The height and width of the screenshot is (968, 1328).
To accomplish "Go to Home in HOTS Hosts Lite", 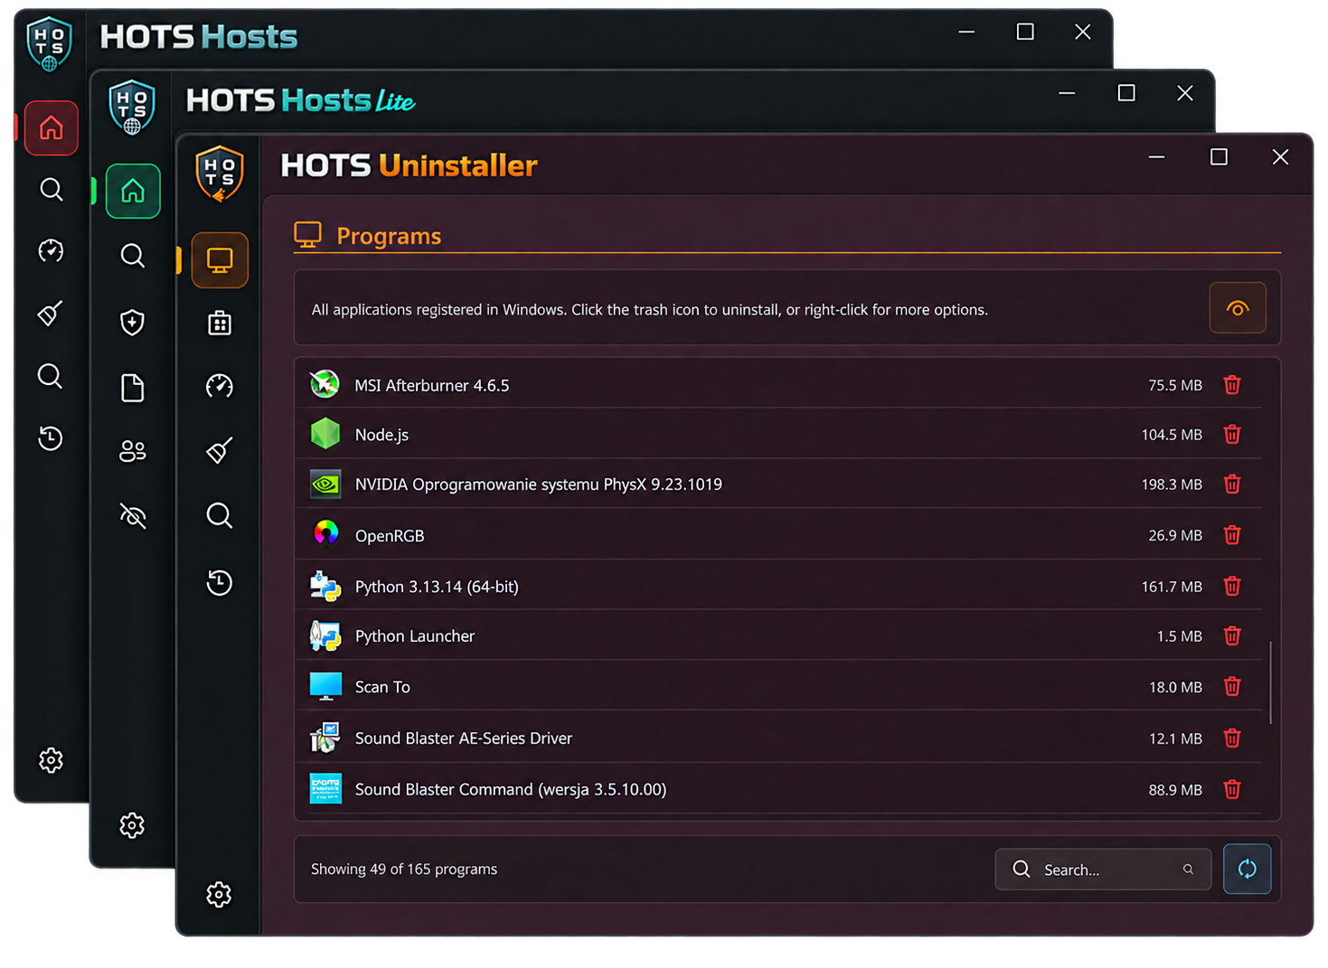I will click(133, 191).
